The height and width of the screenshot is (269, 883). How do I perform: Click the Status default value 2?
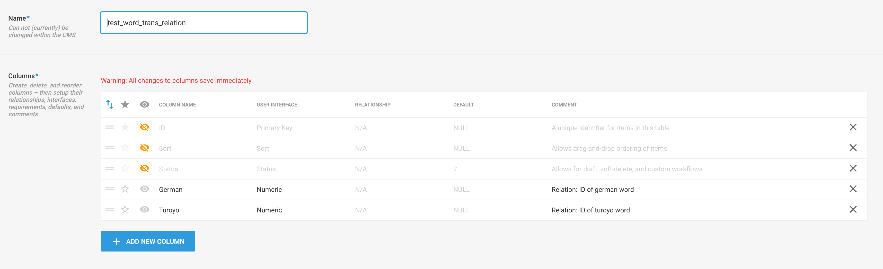pos(455,169)
